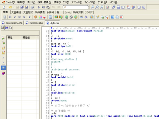Open the rainbow color picker icon

tap(40, 17)
